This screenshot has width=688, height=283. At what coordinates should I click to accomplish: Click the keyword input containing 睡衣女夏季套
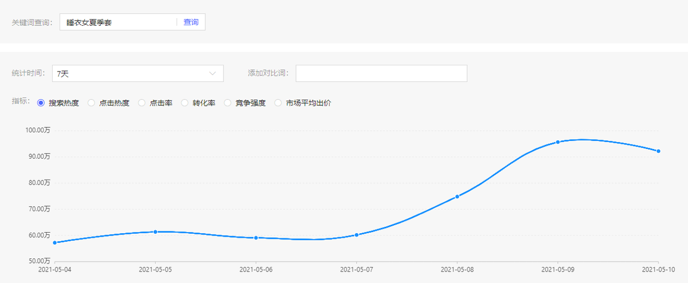click(118, 22)
